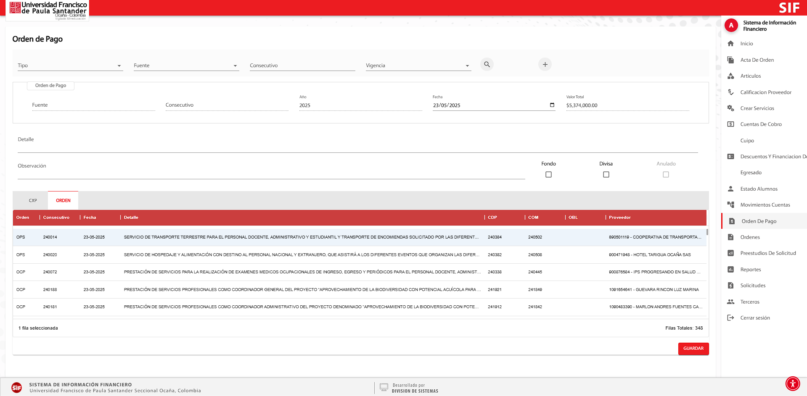Select row with consecutivo 240181

tap(360, 307)
